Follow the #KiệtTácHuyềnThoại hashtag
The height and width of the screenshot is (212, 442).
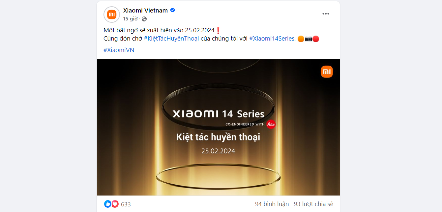pos(171,39)
